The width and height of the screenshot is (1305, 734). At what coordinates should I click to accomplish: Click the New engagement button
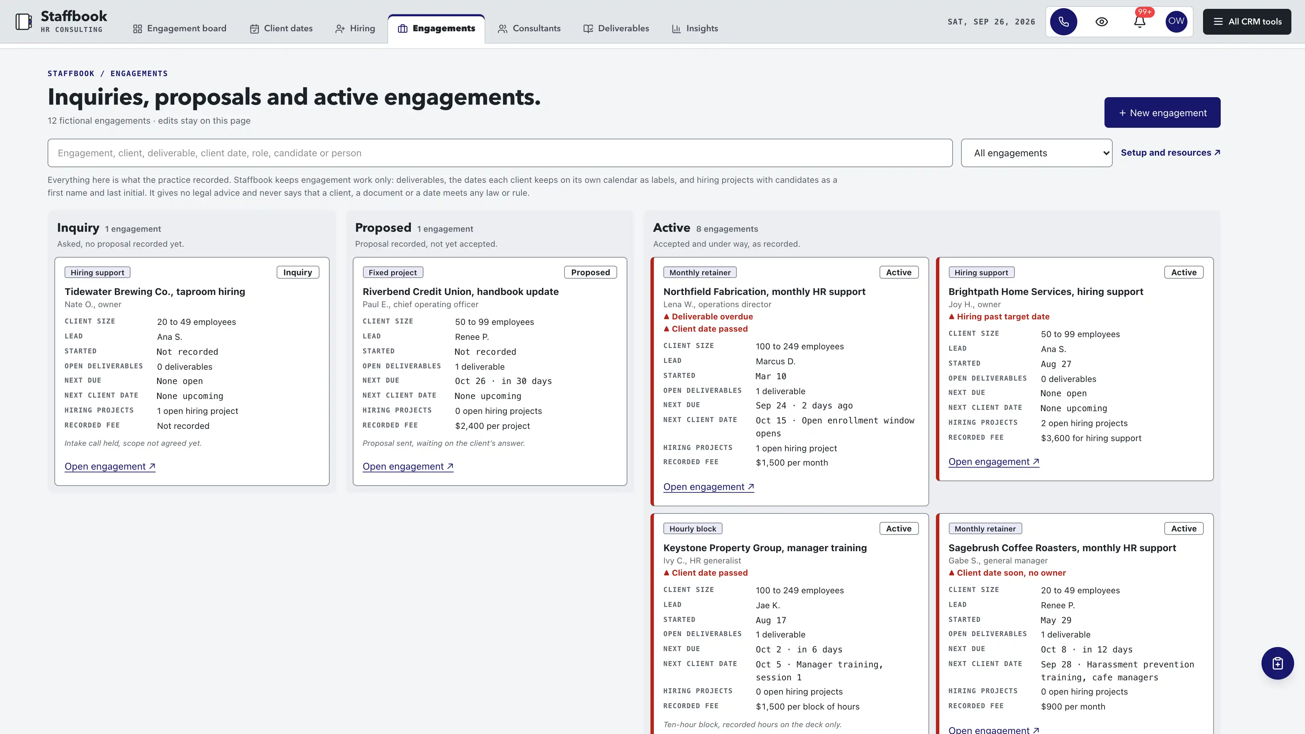pyautogui.click(x=1162, y=112)
